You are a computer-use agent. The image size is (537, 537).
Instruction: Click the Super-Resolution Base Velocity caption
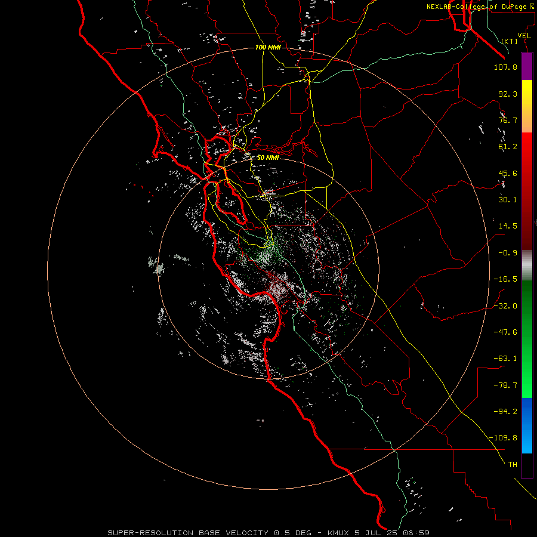pyautogui.click(x=268, y=533)
